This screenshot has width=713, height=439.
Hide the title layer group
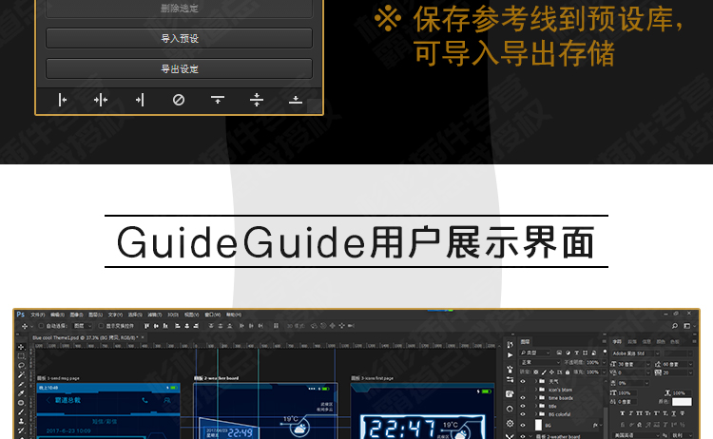point(523,406)
